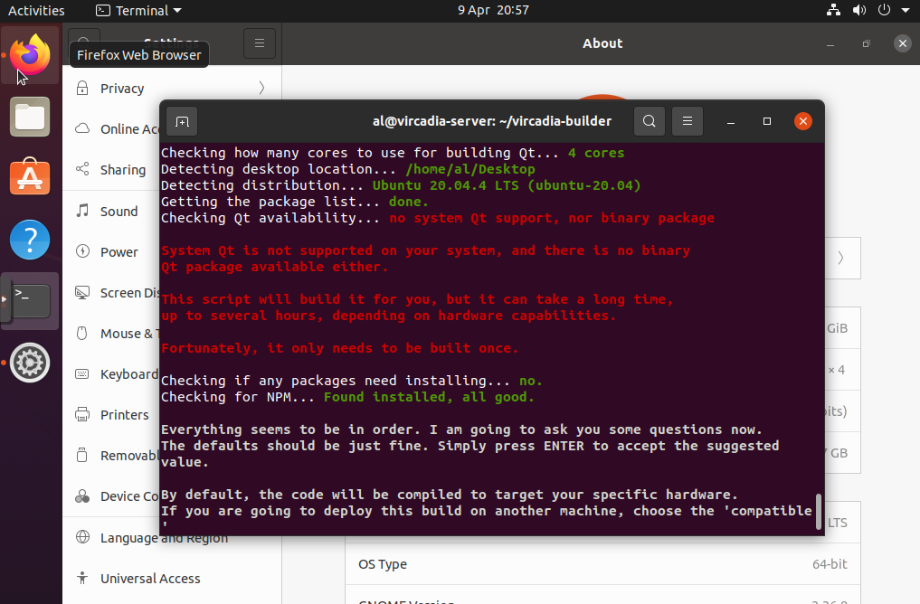Select the Mouse icon in Settings sidebar
920x604 pixels.
coord(82,333)
